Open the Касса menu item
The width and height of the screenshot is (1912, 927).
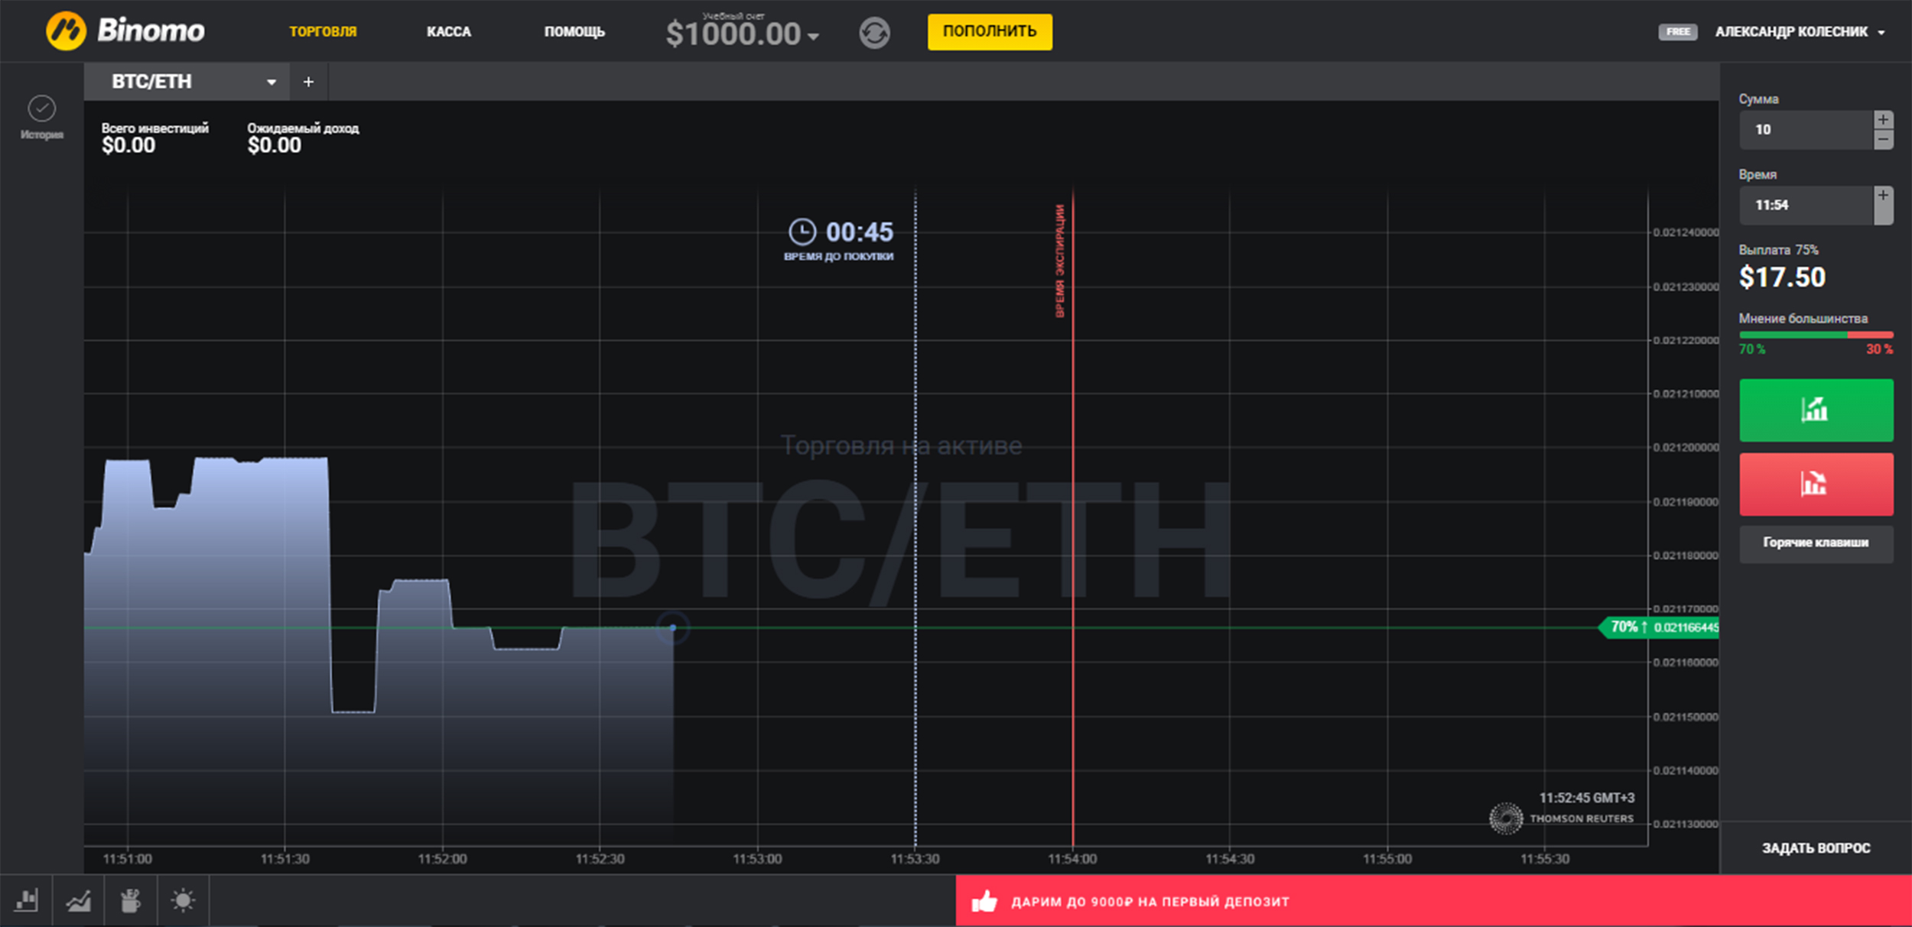coord(449,32)
